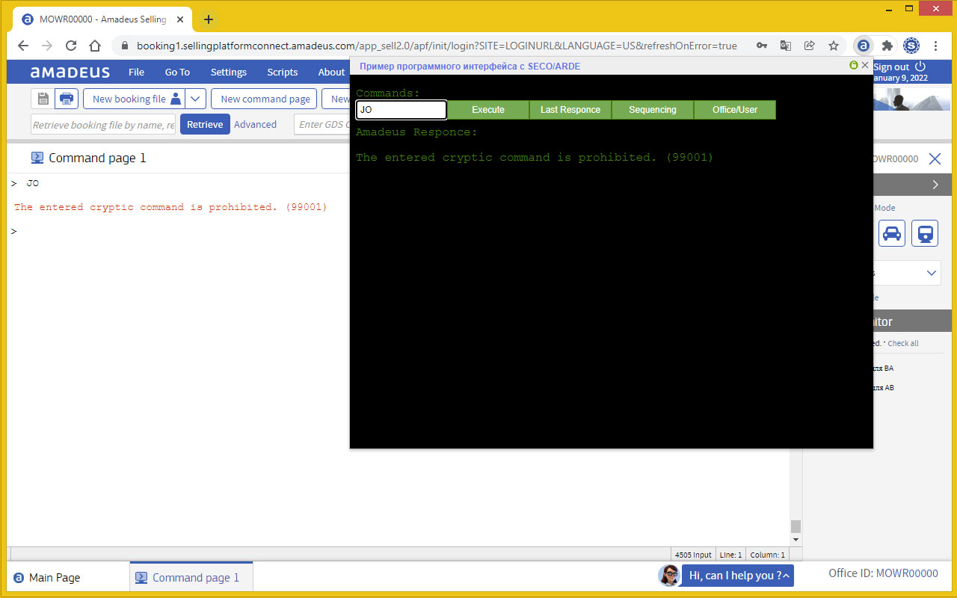Image resolution: width=957 pixels, height=598 pixels.
Task: Click browser Back arrow
Action: click(x=23, y=46)
